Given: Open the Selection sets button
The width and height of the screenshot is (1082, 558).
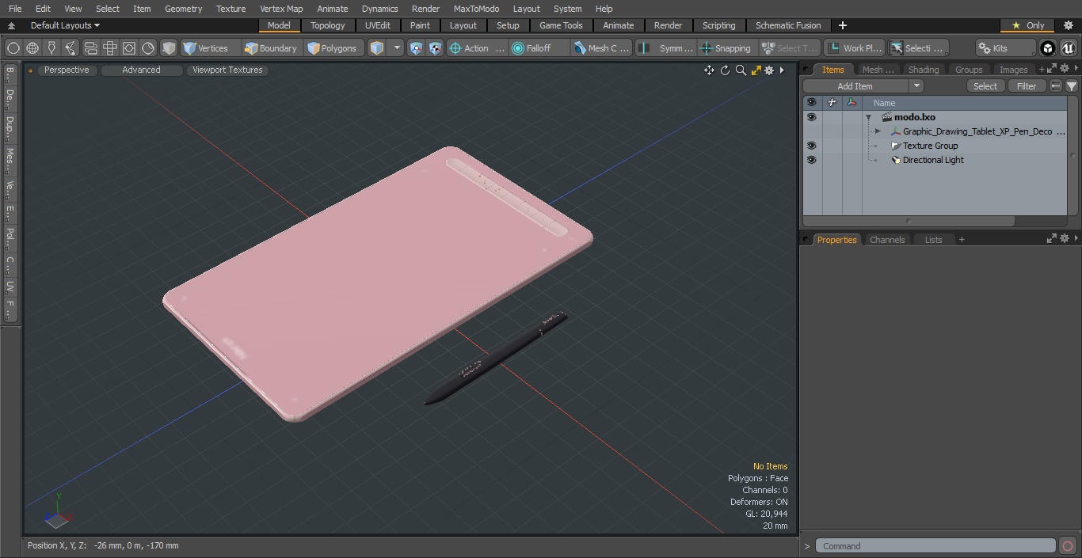Looking at the screenshot, I should click(917, 48).
